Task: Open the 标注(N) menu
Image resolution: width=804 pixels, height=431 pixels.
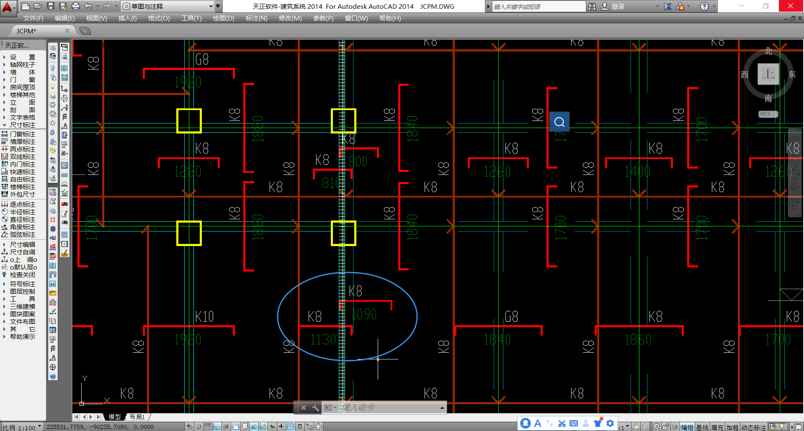Action: pyautogui.click(x=256, y=18)
